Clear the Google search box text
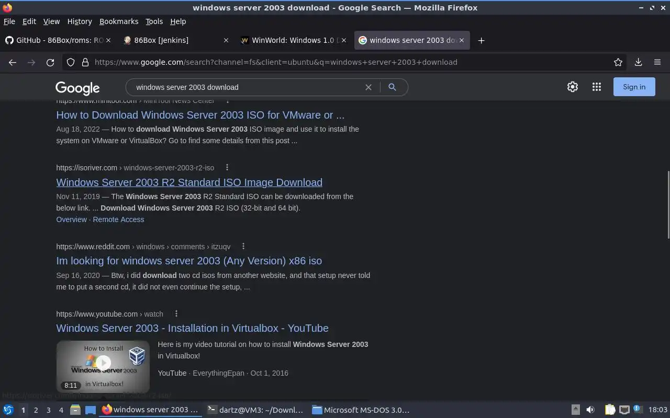 click(368, 87)
